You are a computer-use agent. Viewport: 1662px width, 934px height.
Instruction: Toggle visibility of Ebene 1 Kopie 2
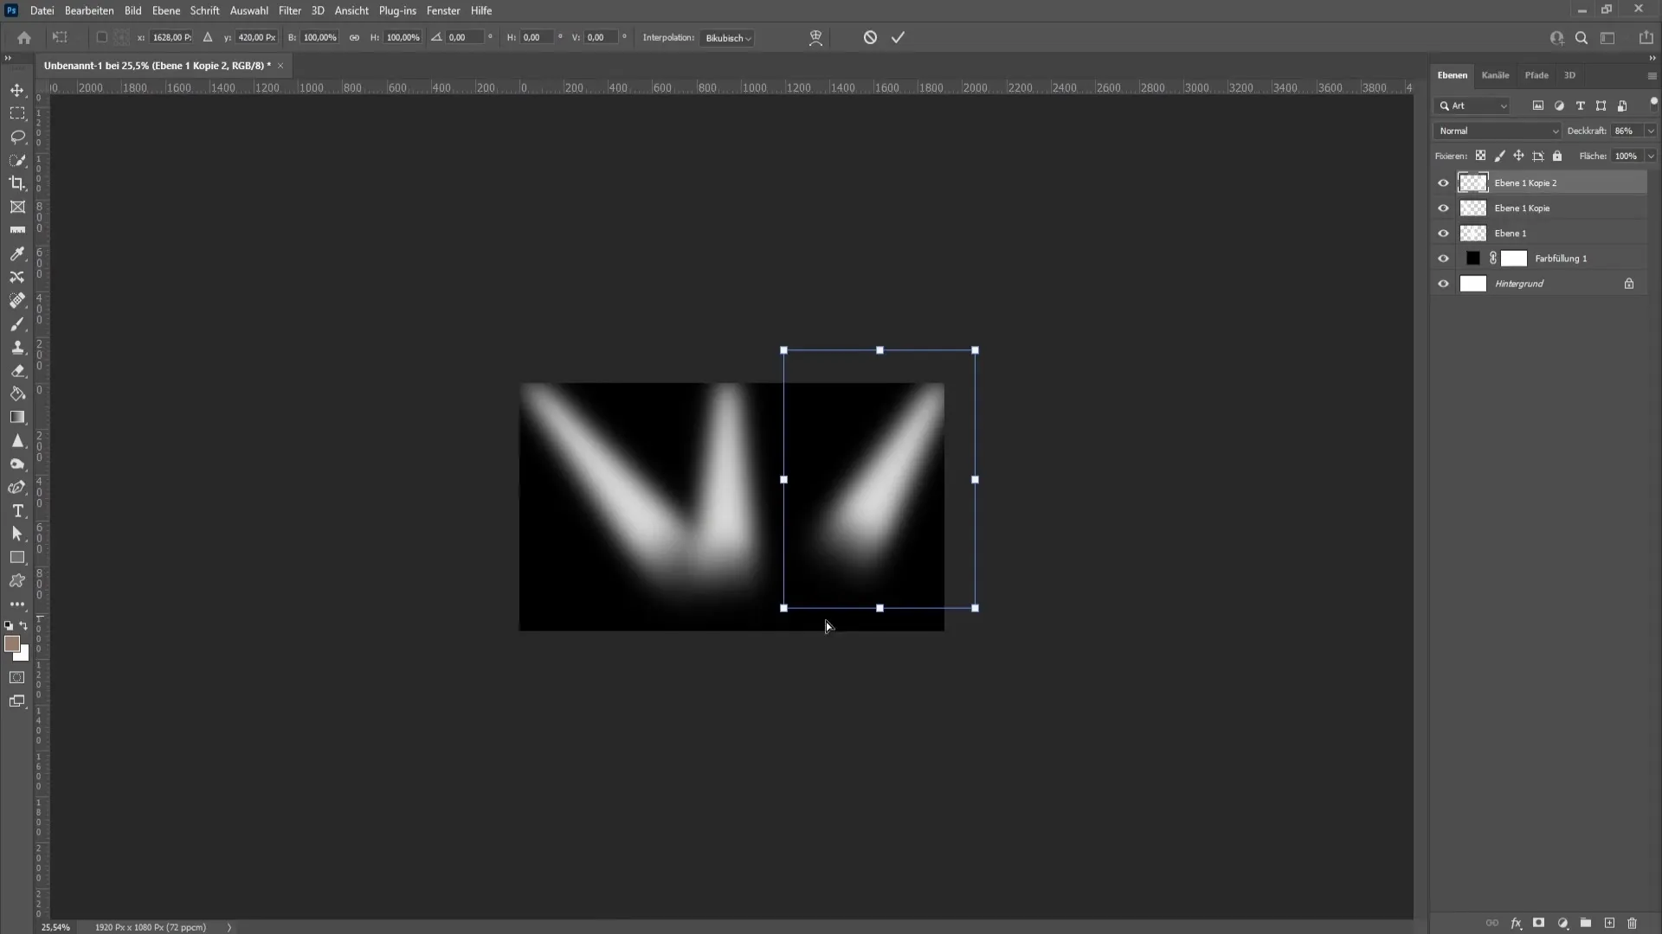click(1443, 182)
